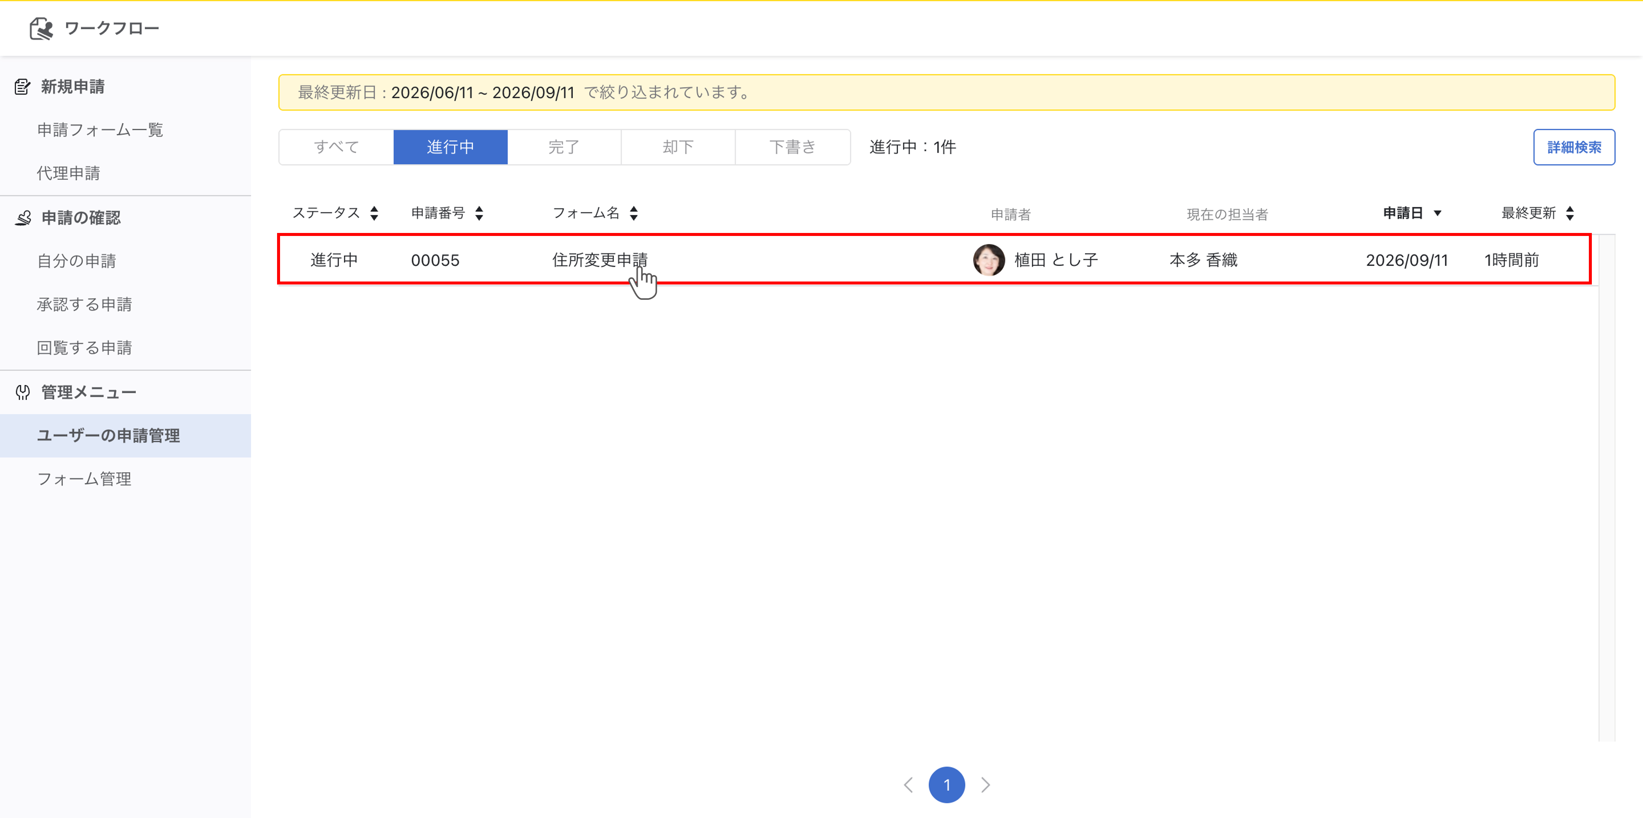Click the 新規申請 section heading
The image size is (1643, 818).
coord(73,87)
